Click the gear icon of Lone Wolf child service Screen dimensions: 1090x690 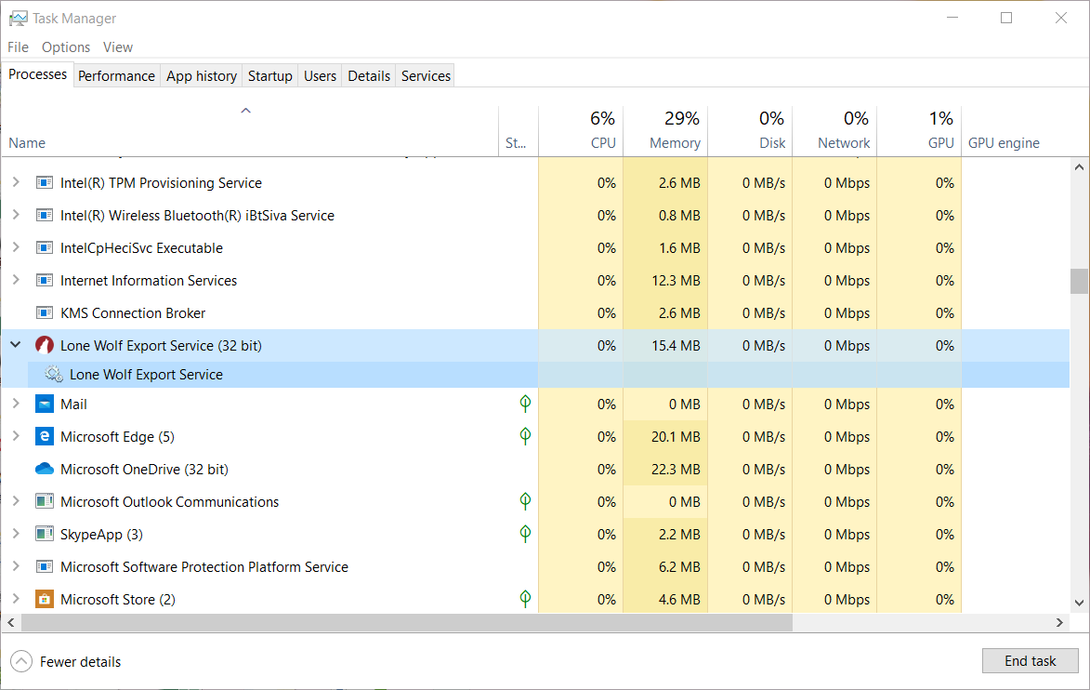click(54, 374)
